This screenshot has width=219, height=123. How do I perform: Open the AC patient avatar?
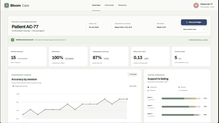[x=196, y=5]
